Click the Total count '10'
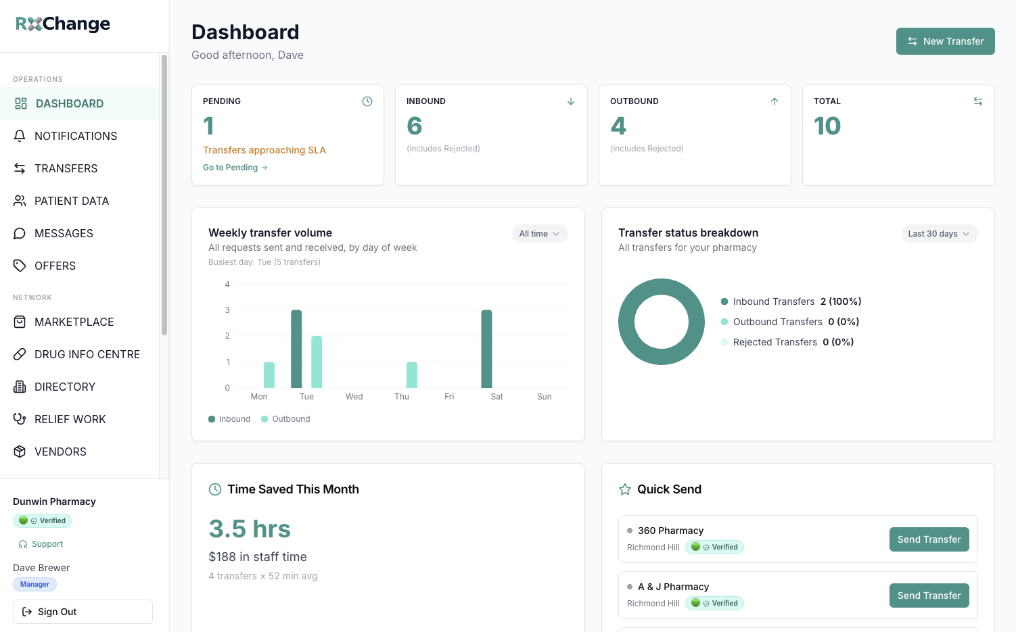The height and width of the screenshot is (632, 1016). tap(827, 126)
